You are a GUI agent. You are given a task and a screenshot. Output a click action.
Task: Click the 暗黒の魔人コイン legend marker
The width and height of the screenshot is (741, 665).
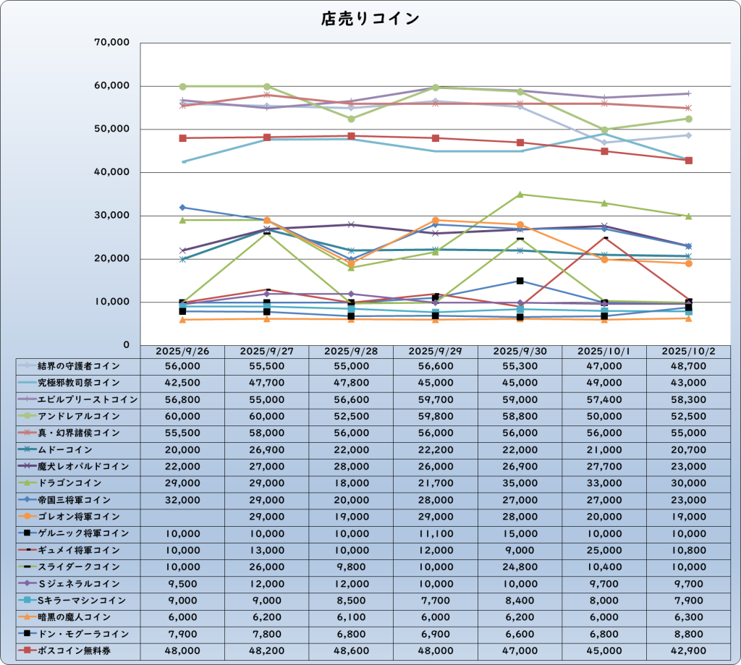coord(27,617)
